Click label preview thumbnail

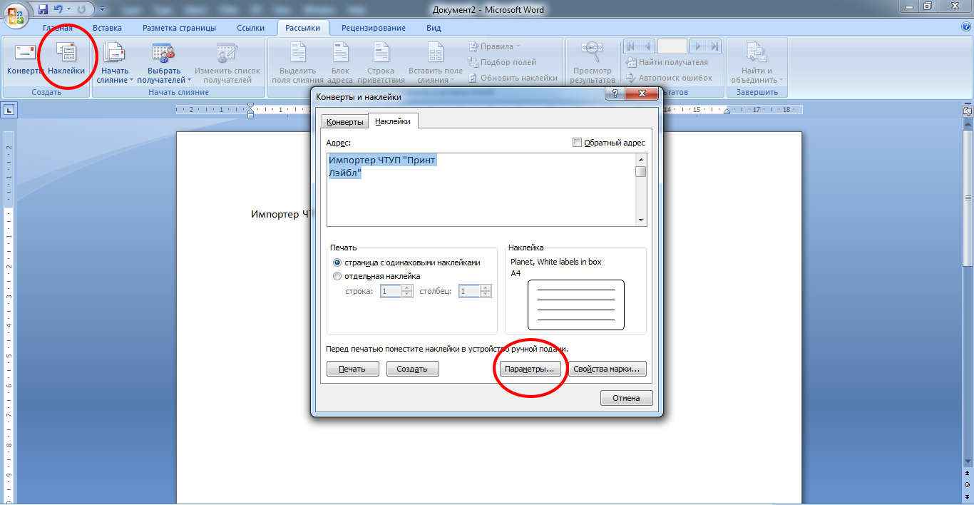[576, 305]
